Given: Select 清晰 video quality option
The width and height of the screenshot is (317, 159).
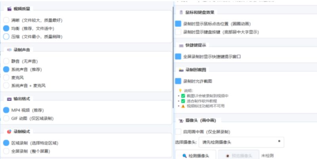Looking at the screenshot, I should point(6,20).
